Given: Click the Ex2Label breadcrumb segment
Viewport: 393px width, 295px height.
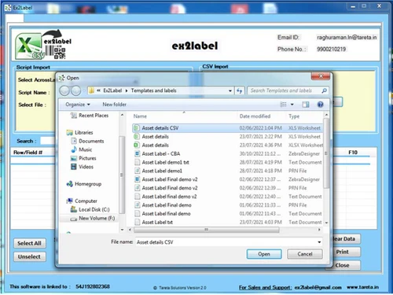Looking at the screenshot, I should pyautogui.click(x=112, y=90).
